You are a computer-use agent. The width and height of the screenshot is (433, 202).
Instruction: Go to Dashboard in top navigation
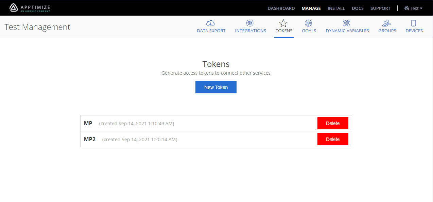[281, 8]
